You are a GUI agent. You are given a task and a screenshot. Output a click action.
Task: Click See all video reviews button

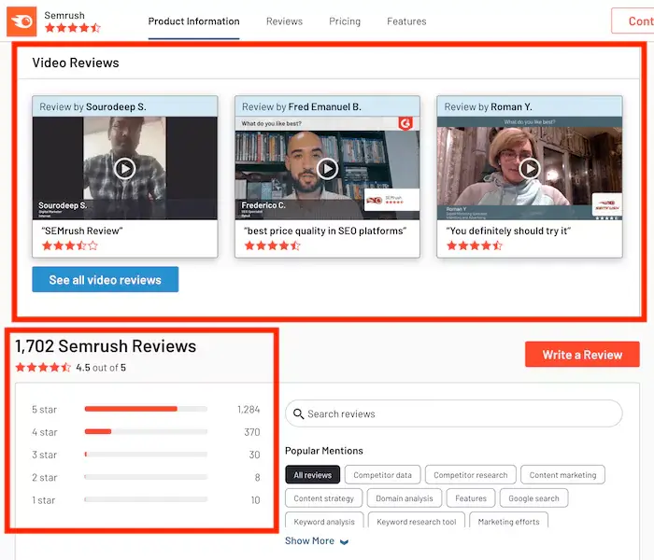tap(105, 280)
